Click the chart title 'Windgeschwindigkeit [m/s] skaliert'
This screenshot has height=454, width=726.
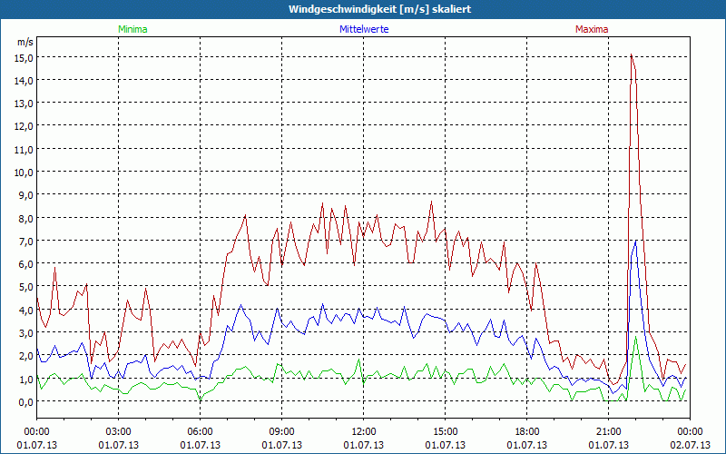coord(379,9)
